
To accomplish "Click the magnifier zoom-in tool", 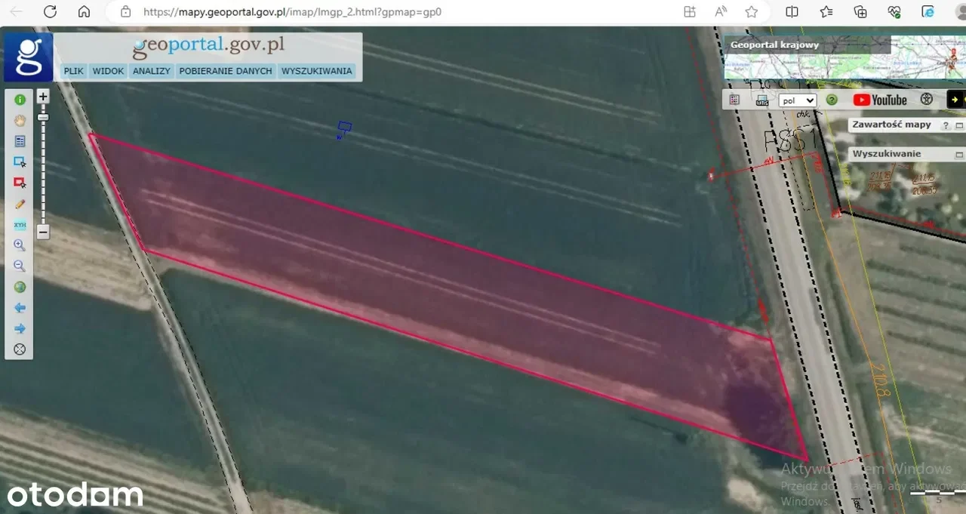I will pos(20,245).
